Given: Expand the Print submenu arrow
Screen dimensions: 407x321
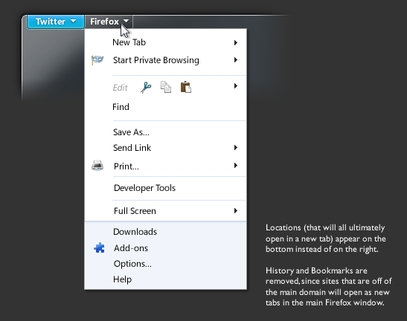Looking at the screenshot, I should [236, 166].
